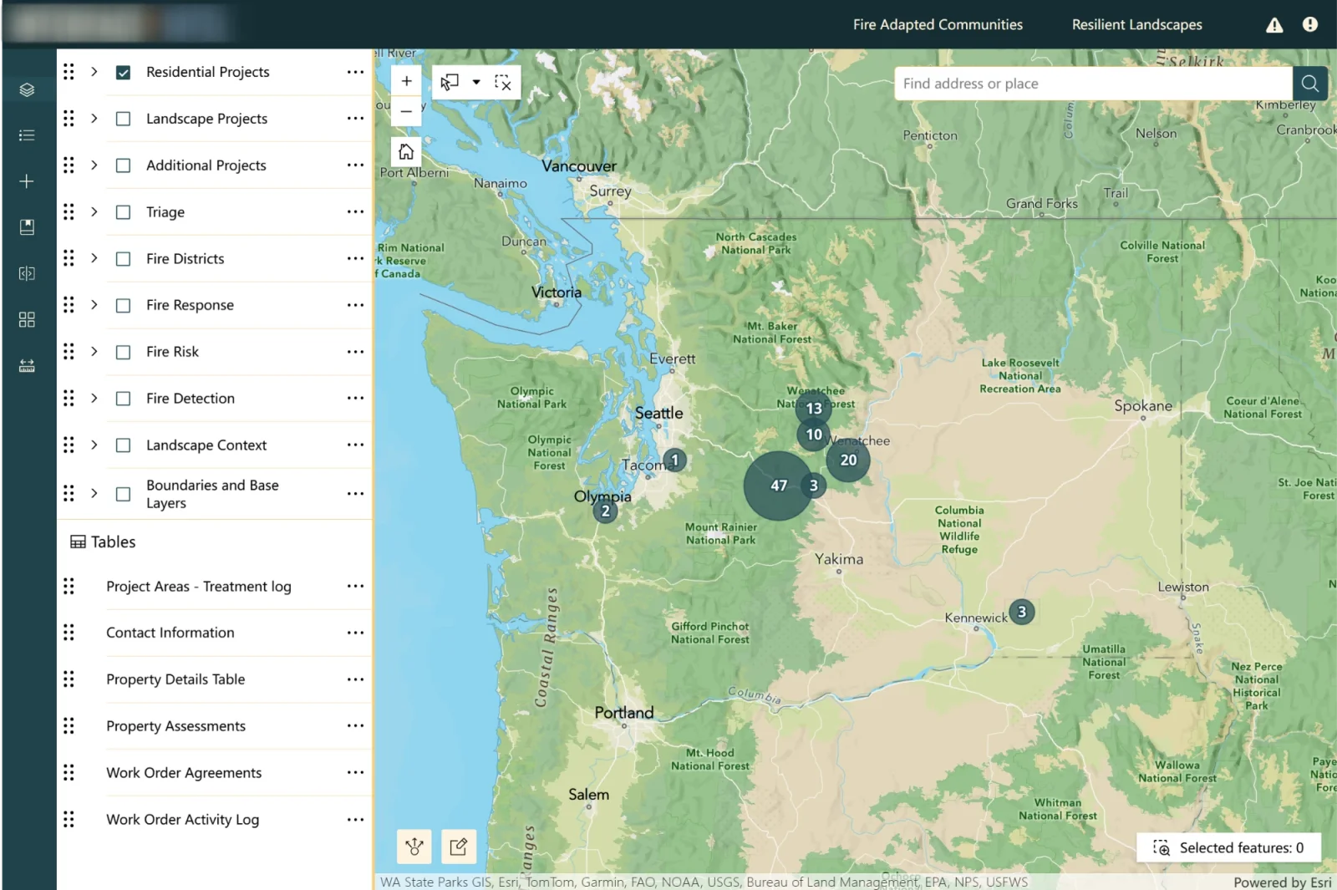This screenshot has height=890, width=1337.
Task: Open the Measurement ruler icon in sidebar
Action: click(27, 366)
